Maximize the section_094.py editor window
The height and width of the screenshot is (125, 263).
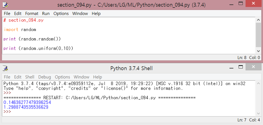(x=241, y=3)
